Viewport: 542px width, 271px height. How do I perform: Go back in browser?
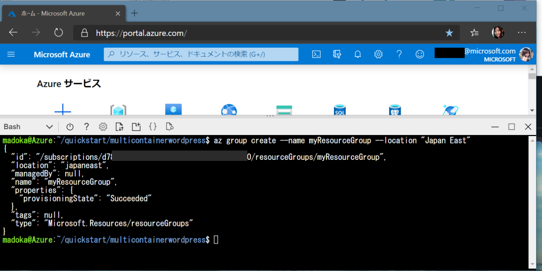point(13,33)
